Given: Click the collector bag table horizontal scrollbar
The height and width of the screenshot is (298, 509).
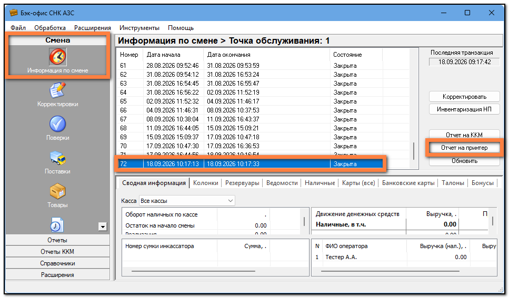Looking at the screenshot, I should pyautogui.click(x=193, y=271).
